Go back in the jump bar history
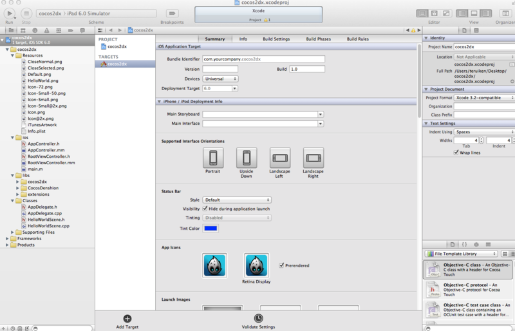This screenshot has height=331, width=515. click(x=111, y=30)
